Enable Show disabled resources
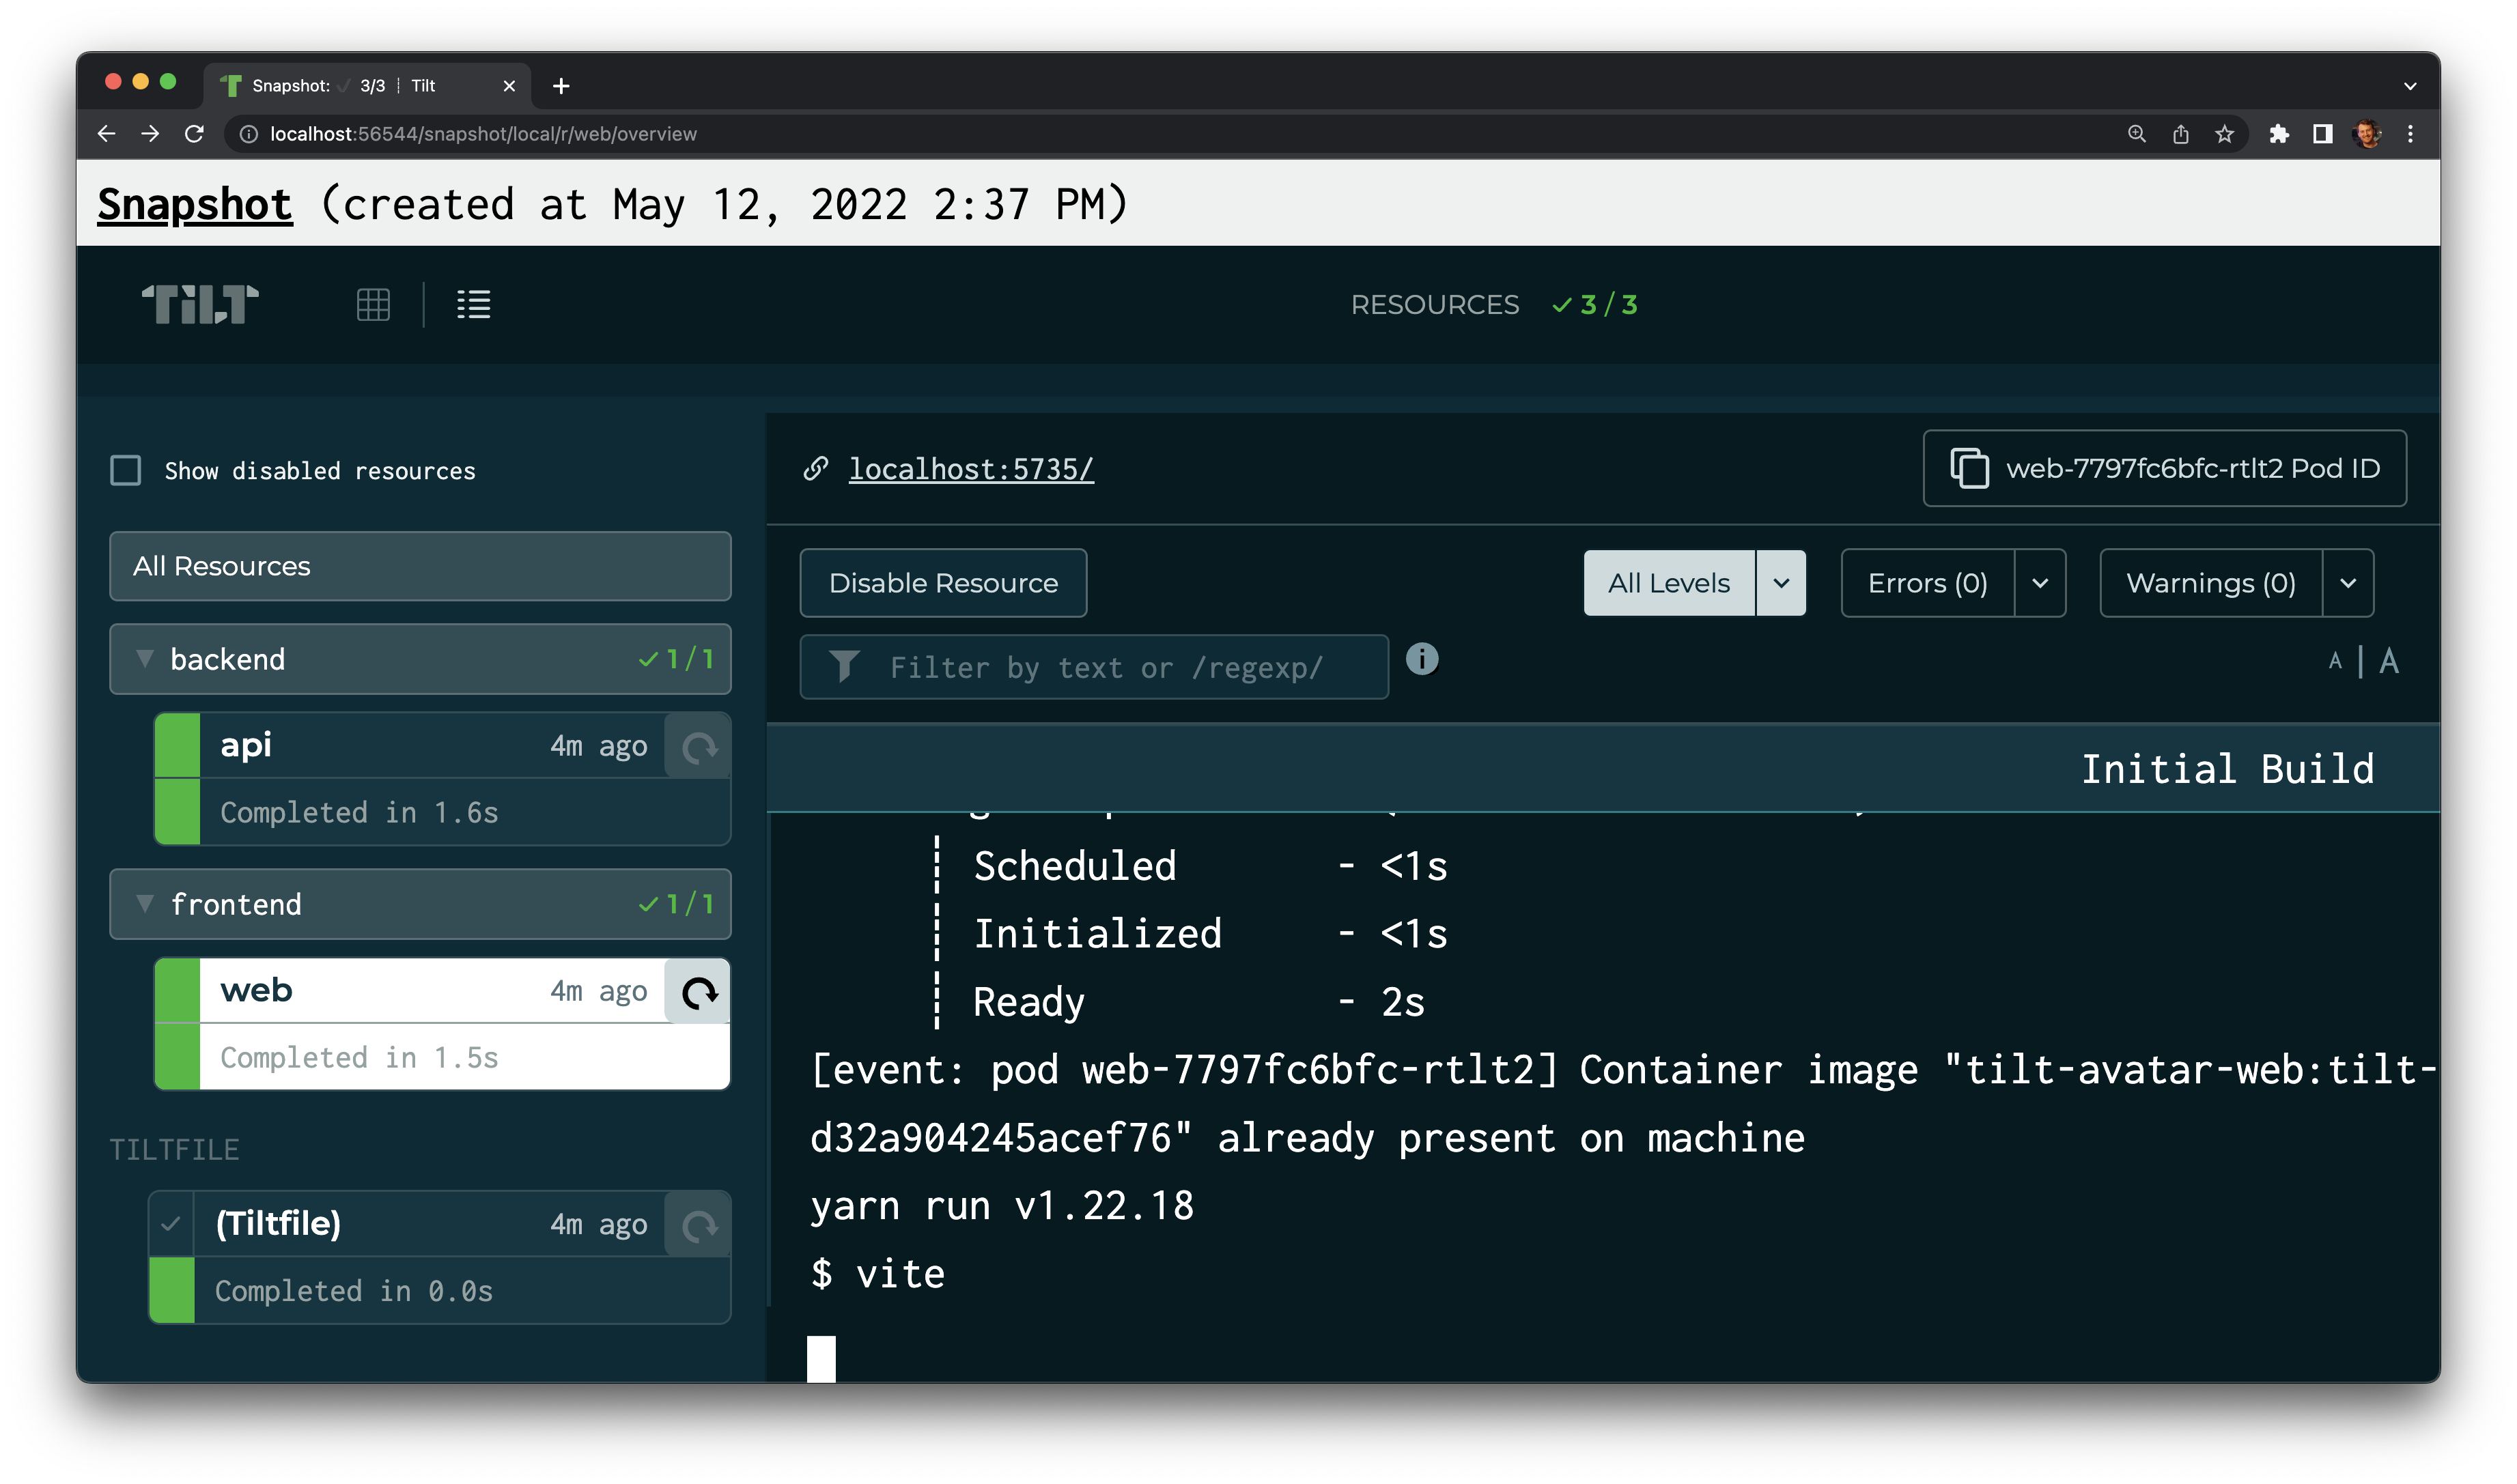The width and height of the screenshot is (2517, 1484). [125, 470]
